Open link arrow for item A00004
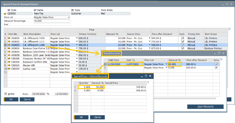235x123 pixels. (9, 48)
